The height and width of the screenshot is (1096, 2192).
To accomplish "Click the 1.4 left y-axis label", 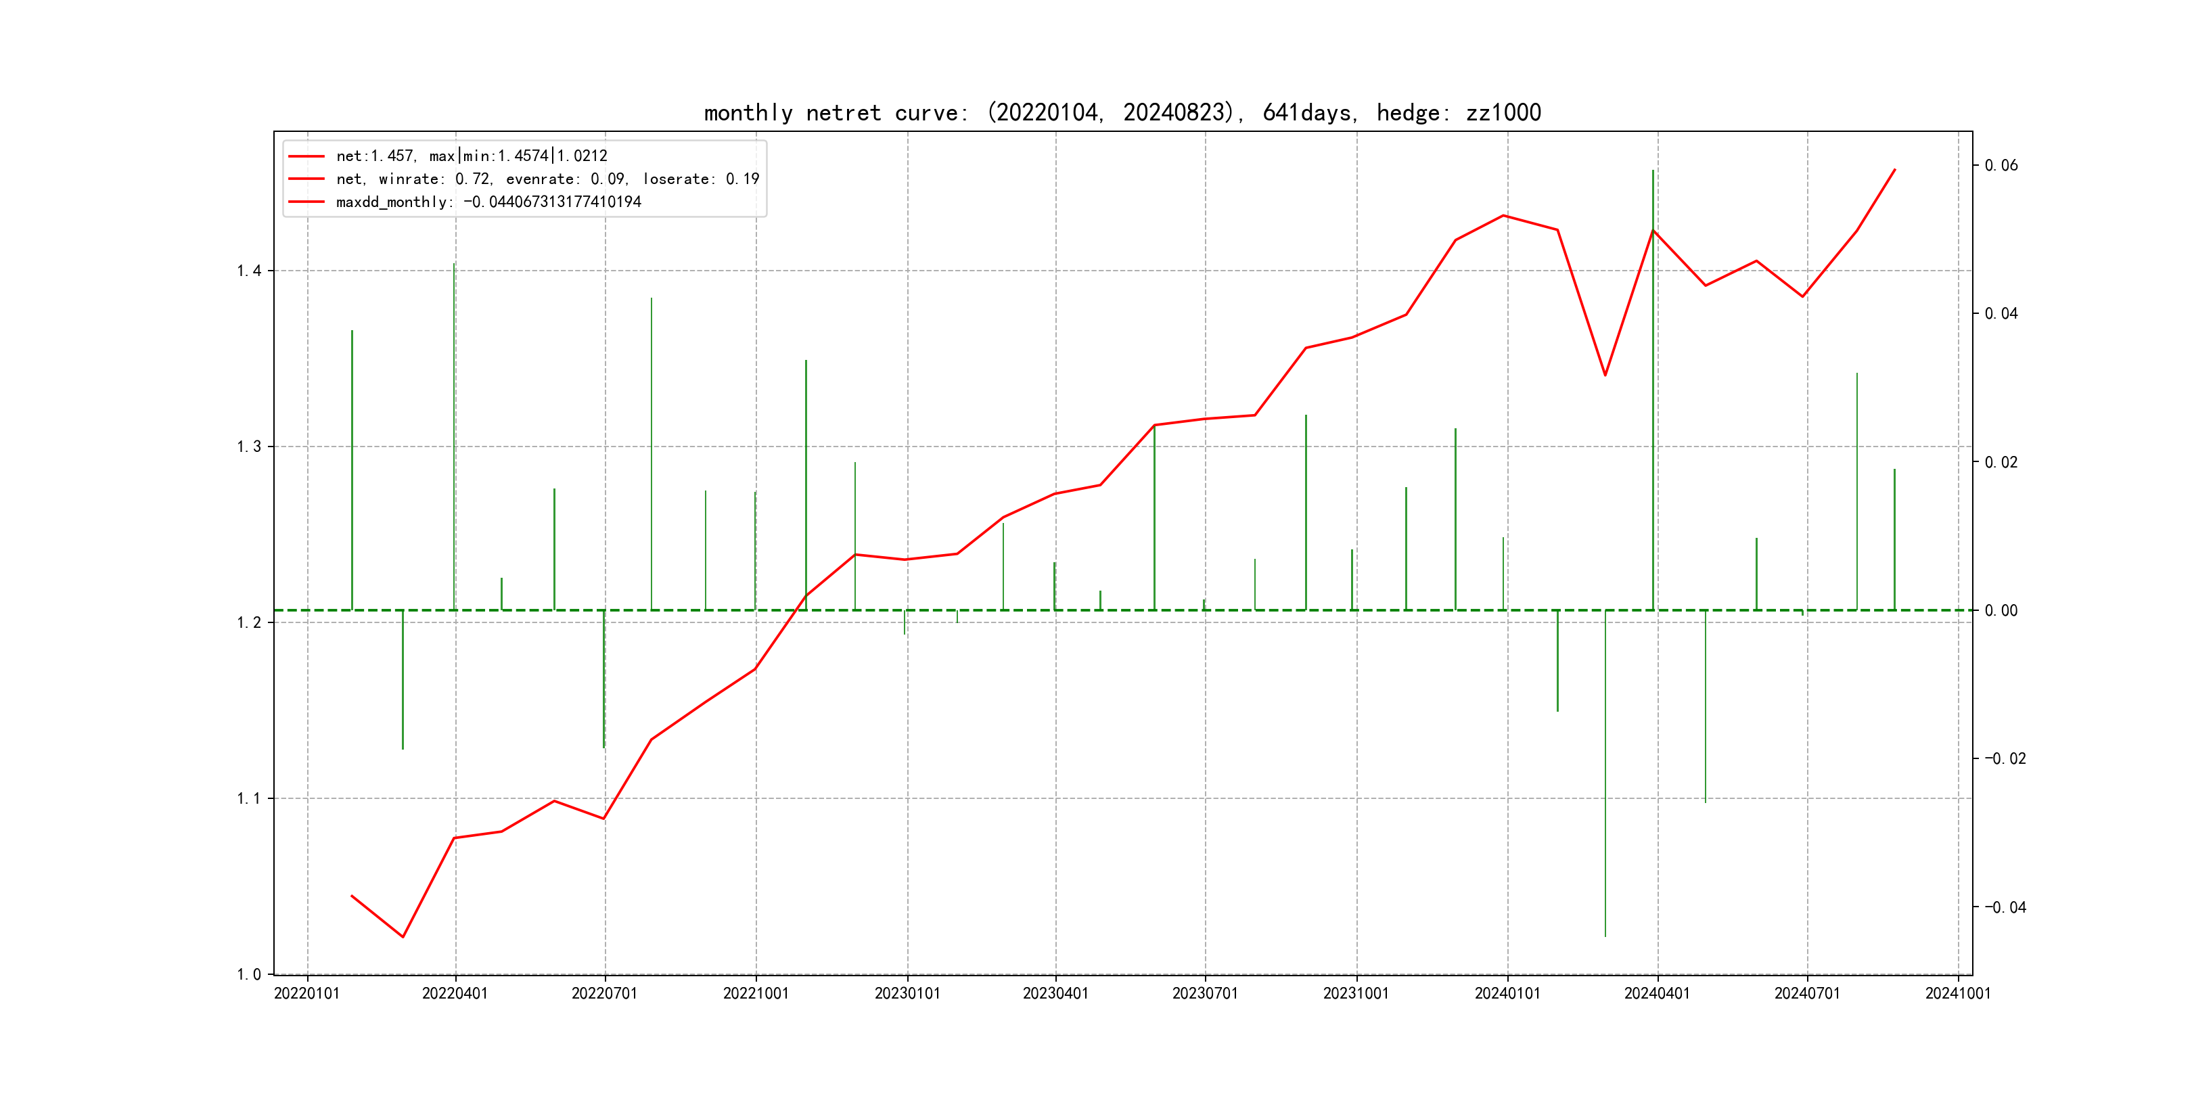I will pos(250,271).
